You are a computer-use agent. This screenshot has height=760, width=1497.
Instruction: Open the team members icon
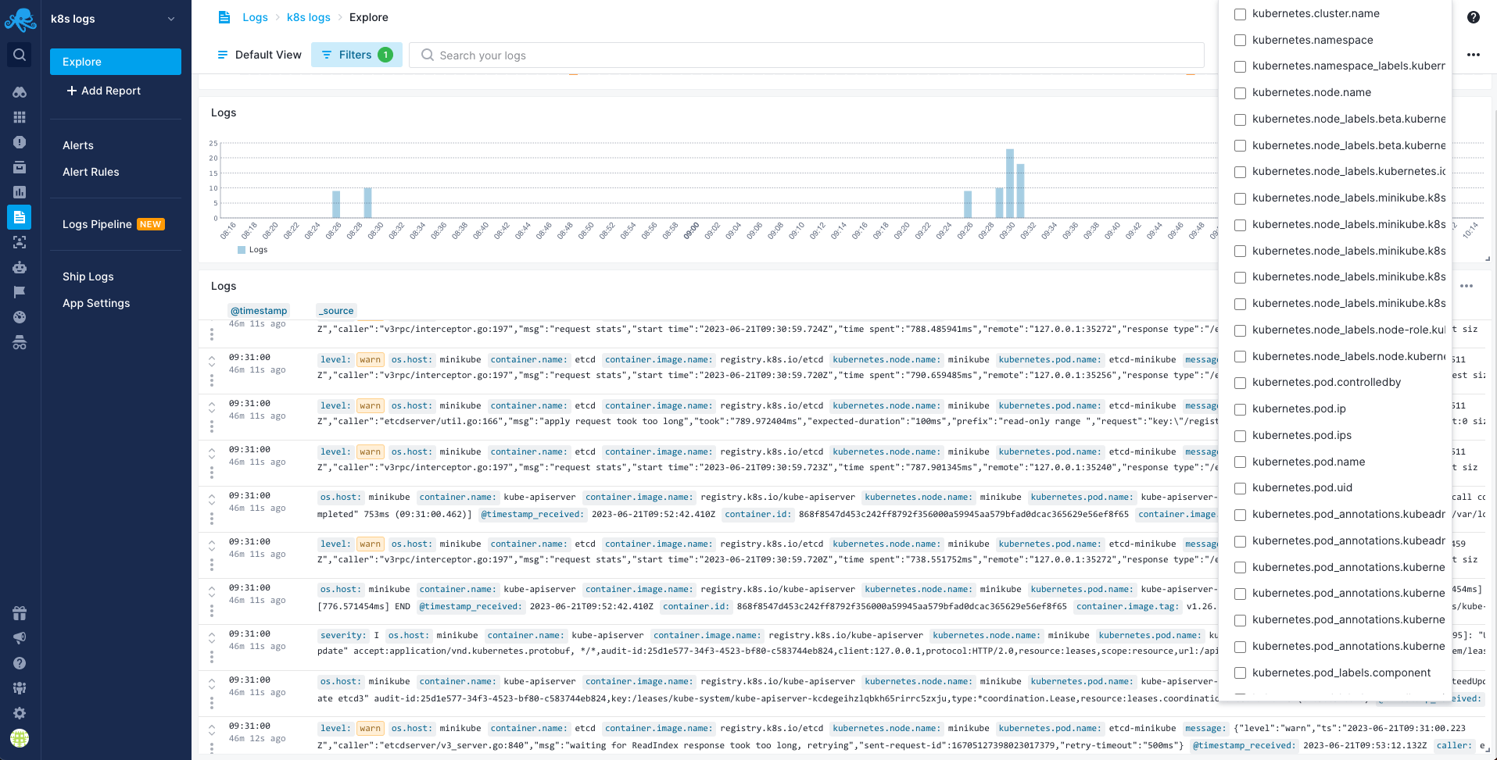tap(20, 688)
